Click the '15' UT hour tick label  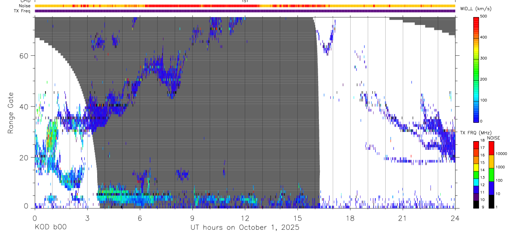(297, 218)
